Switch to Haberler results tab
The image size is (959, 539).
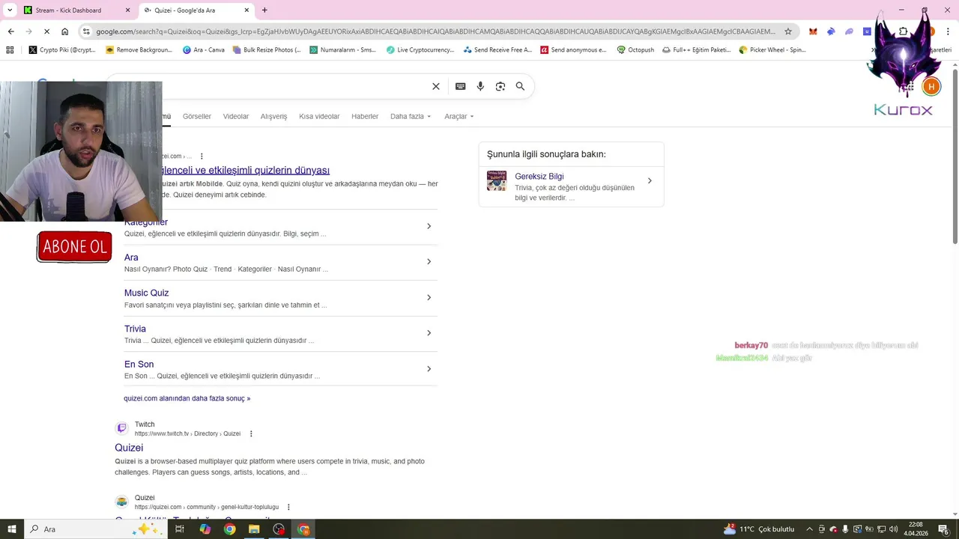(365, 116)
